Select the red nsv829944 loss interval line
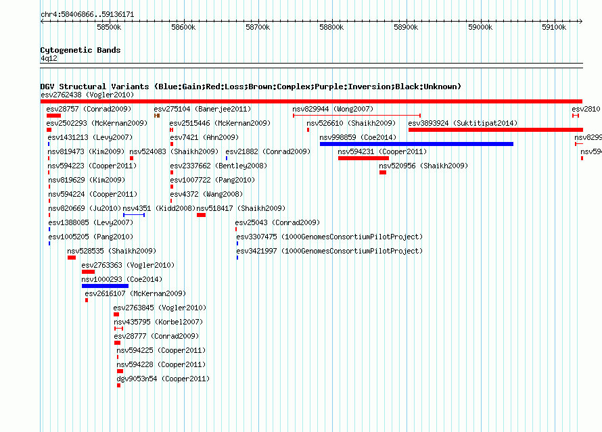 point(356,116)
